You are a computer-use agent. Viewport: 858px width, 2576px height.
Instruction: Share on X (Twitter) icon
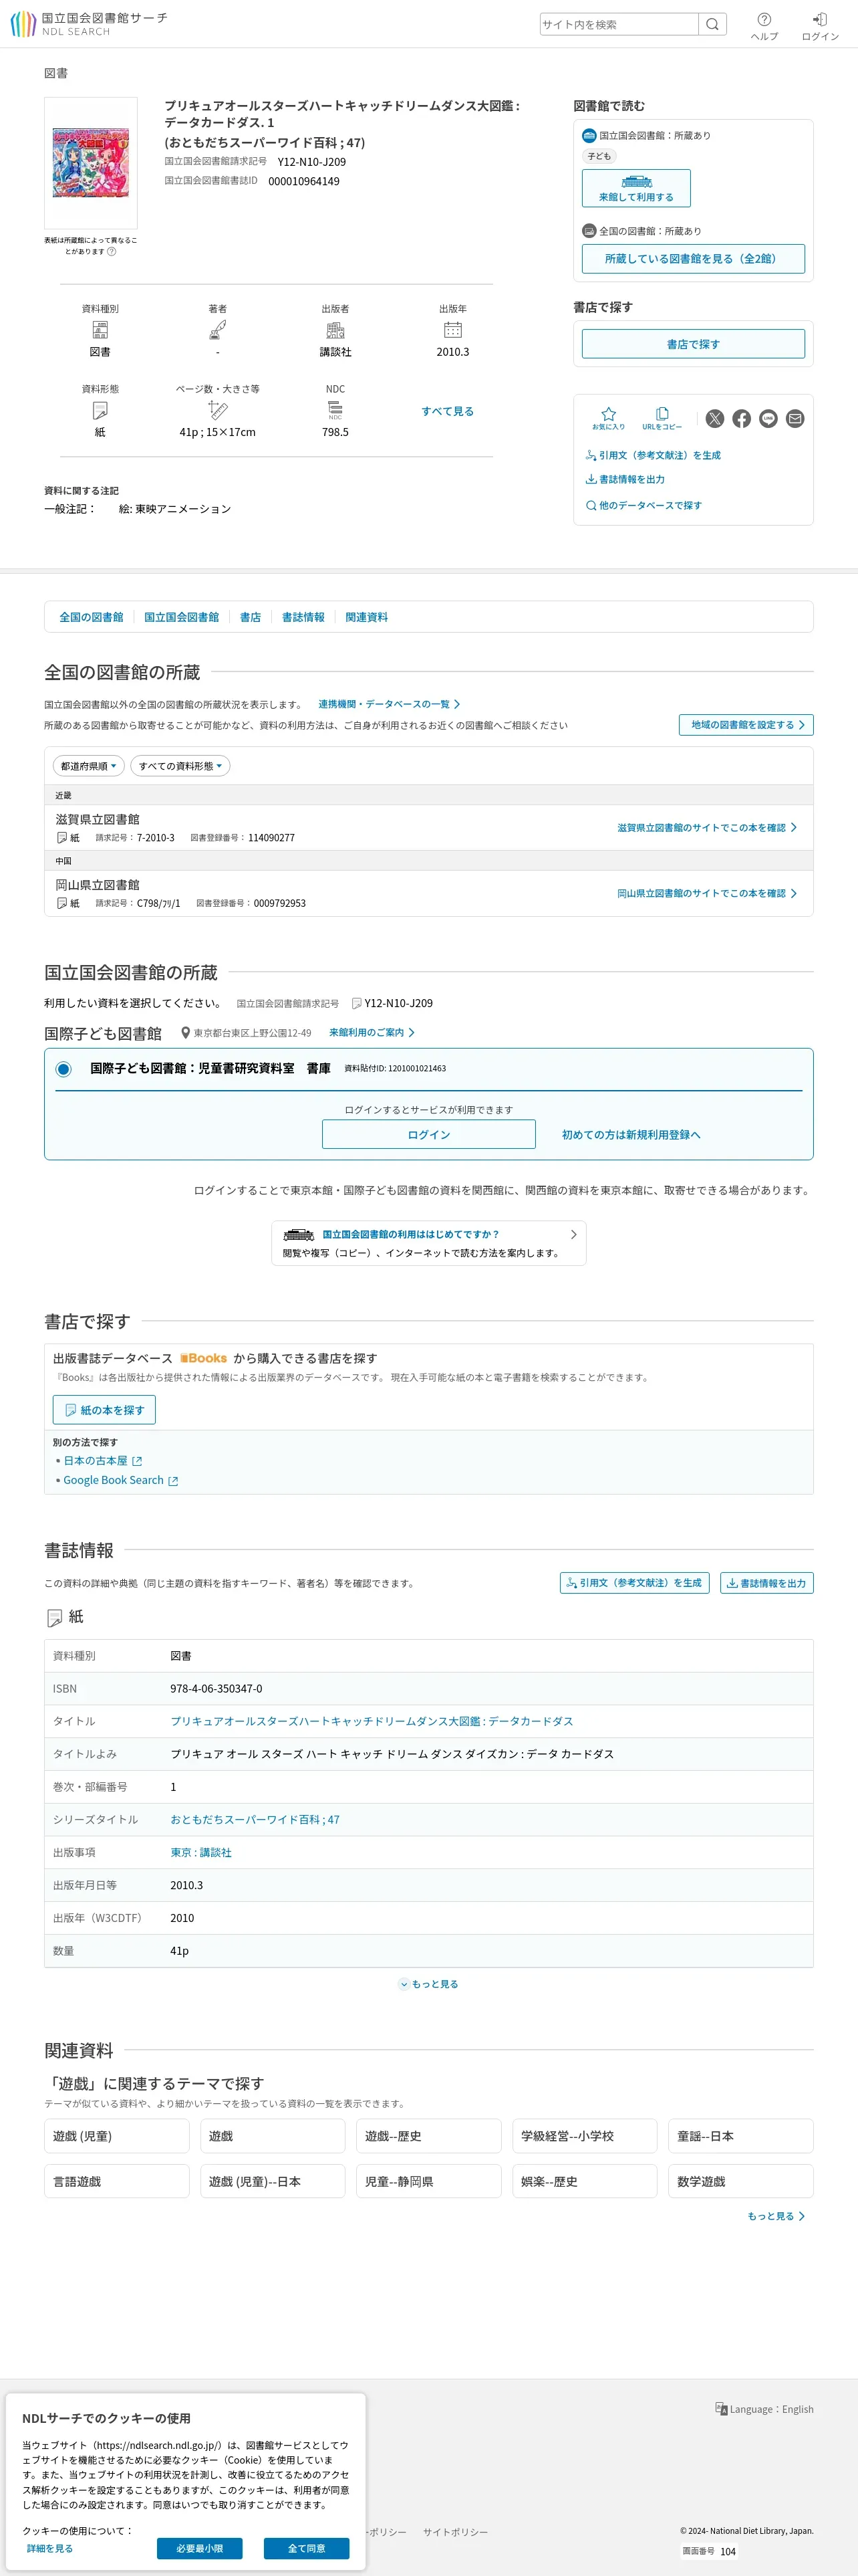(715, 418)
